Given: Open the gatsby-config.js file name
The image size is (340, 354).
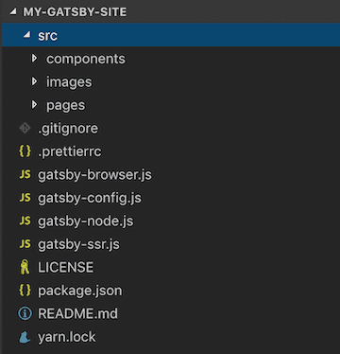Looking at the screenshot, I should pyautogui.click(x=90, y=198).
